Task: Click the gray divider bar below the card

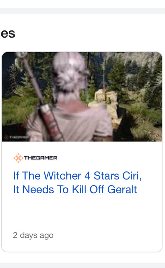Action: coord(82,265)
